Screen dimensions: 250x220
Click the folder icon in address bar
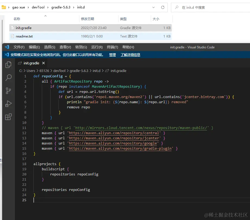(4, 7)
